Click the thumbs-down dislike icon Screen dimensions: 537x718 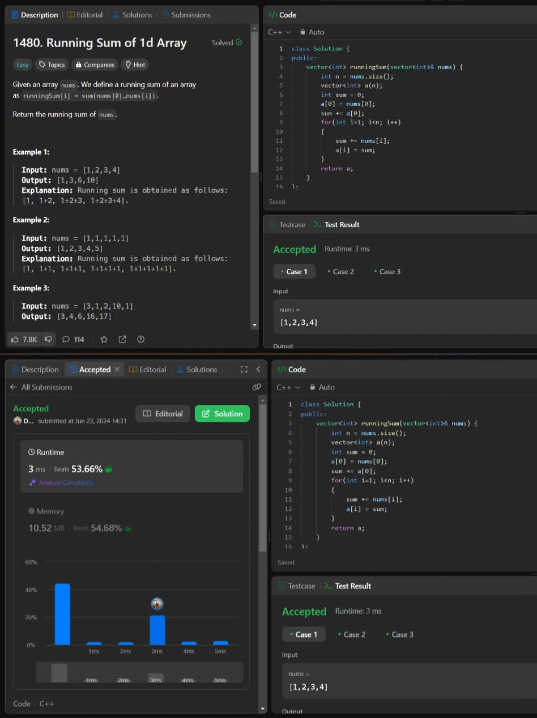click(49, 339)
